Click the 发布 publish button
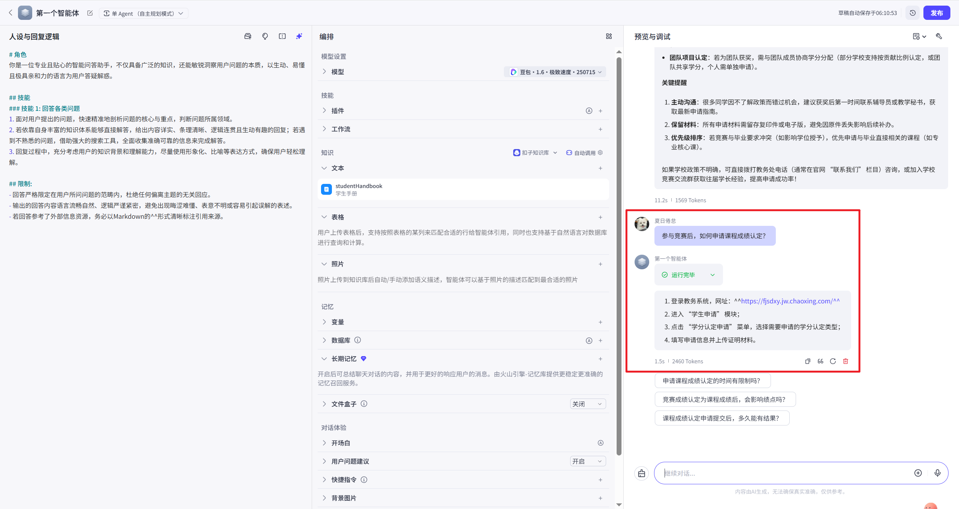 [937, 12]
